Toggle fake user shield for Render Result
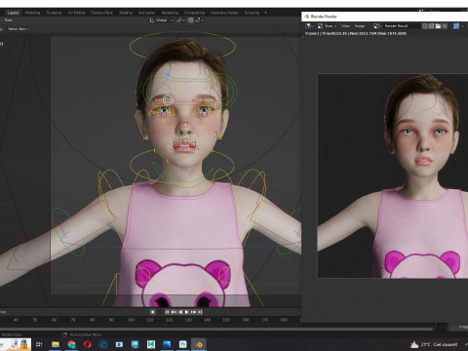This screenshot has height=351, width=468. point(424,26)
